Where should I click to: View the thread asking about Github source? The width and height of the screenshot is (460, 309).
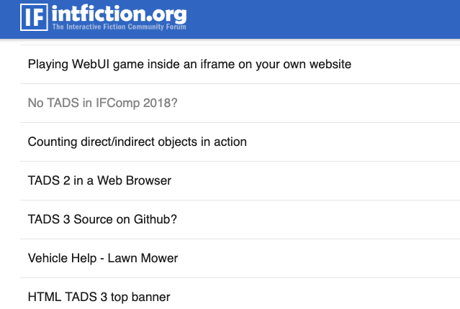pos(102,219)
